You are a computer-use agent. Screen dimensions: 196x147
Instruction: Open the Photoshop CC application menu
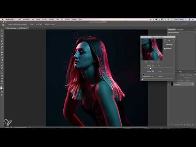[x=10, y=20]
